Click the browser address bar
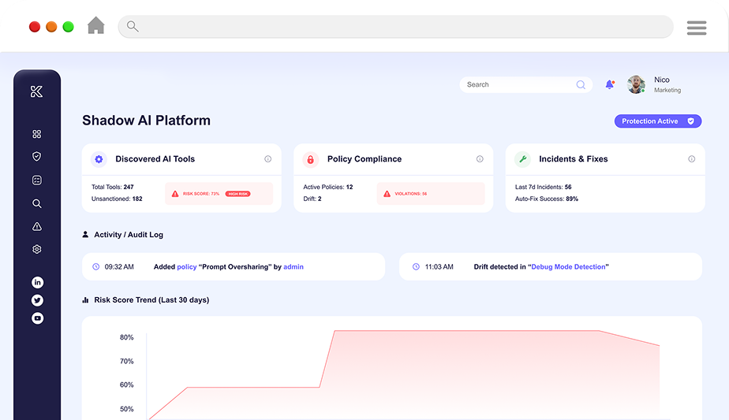The width and height of the screenshot is (729, 420). tap(394, 27)
